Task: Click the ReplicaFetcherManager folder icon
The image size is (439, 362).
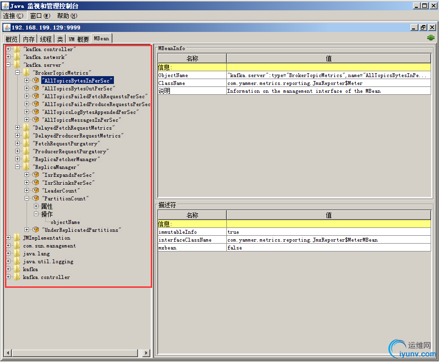Action: 27,159
